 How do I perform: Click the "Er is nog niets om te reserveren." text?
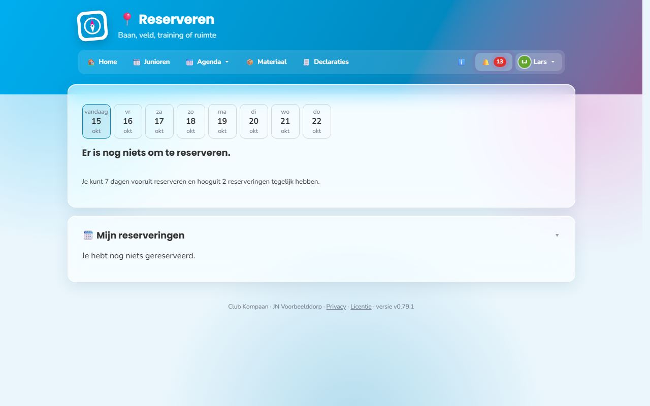click(x=156, y=153)
